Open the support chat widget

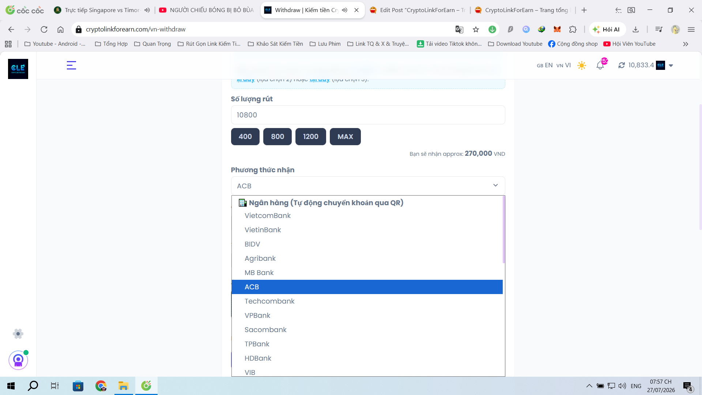tap(18, 360)
